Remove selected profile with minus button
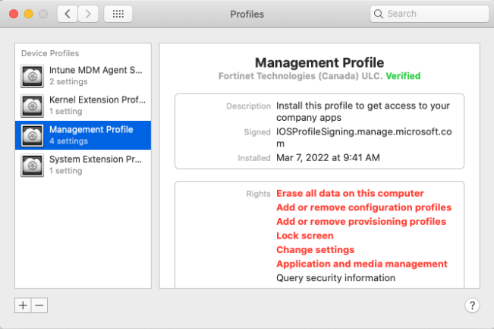This screenshot has height=329, width=494. (x=39, y=305)
